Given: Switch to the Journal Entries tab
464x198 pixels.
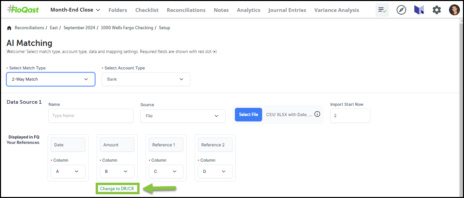Looking at the screenshot, I should 287,10.
